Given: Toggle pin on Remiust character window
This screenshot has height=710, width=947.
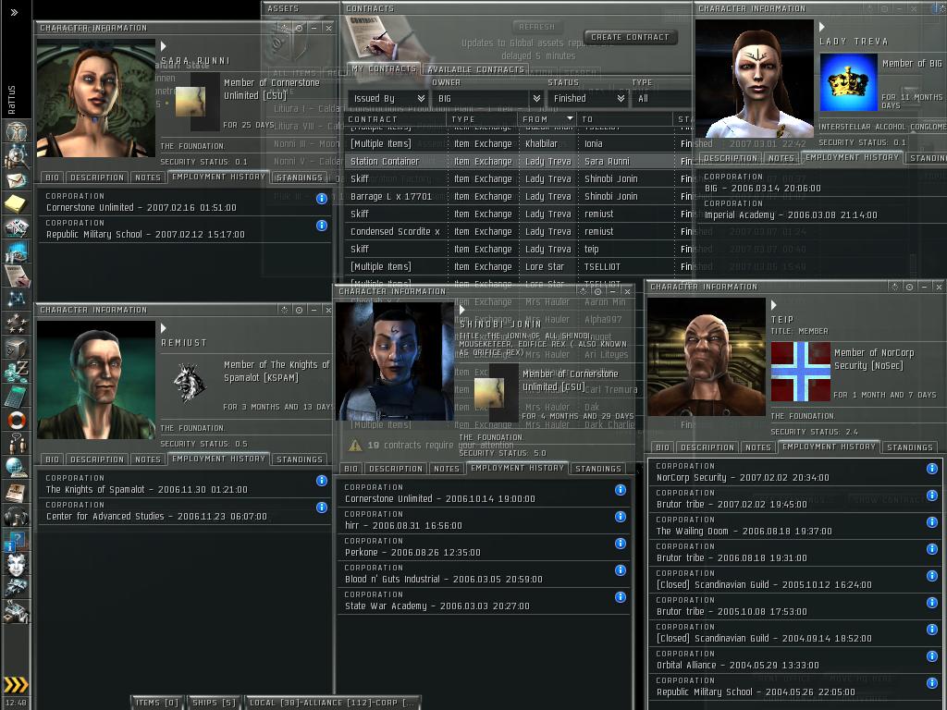Looking at the screenshot, I should pos(300,310).
